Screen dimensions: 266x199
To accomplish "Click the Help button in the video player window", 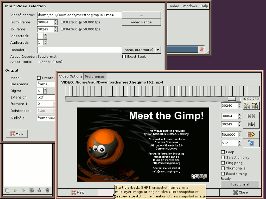I will 78,192.
